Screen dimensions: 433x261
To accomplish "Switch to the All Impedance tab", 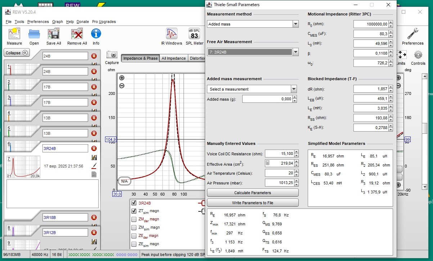I will (x=173, y=58).
